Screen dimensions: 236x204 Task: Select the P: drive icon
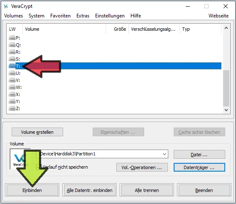click(12, 38)
